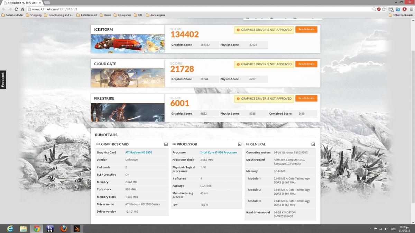The height and width of the screenshot is (233, 415).
Task: Open a new browser tab
Action: [47, 3]
